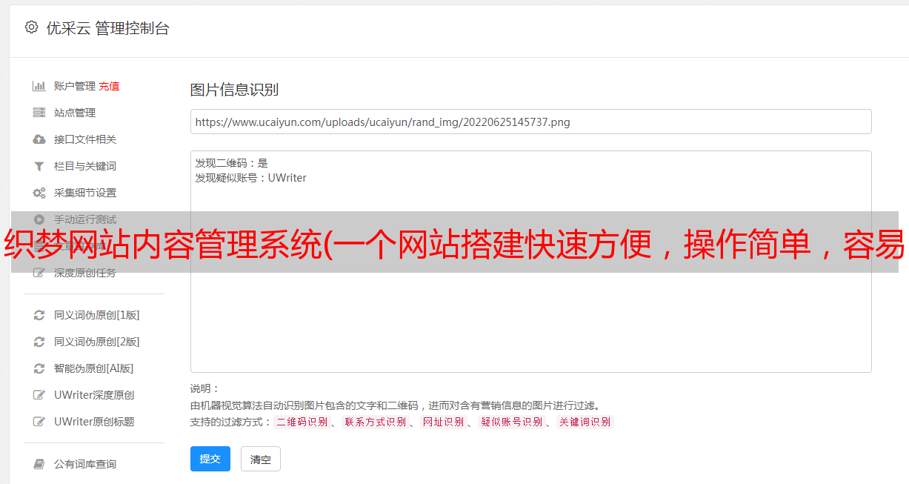Click the image URL input field
This screenshot has height=484, width=909.
tap(530, 122)
